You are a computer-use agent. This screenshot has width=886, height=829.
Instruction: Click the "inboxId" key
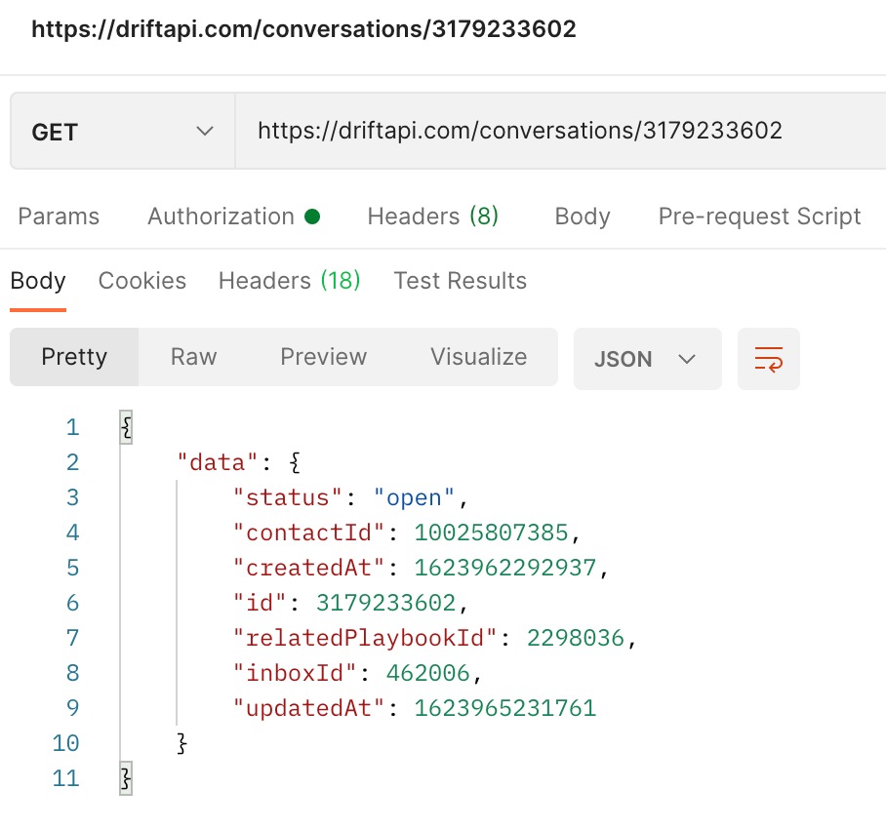click(x=295, y=673)
